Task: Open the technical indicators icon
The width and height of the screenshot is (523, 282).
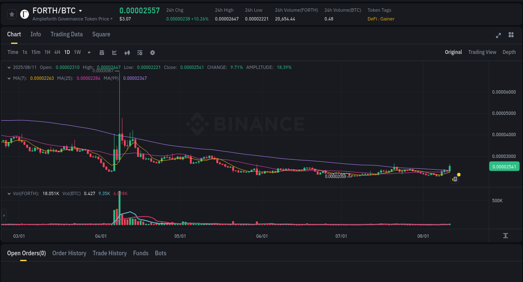Action: tap(139, 52)
